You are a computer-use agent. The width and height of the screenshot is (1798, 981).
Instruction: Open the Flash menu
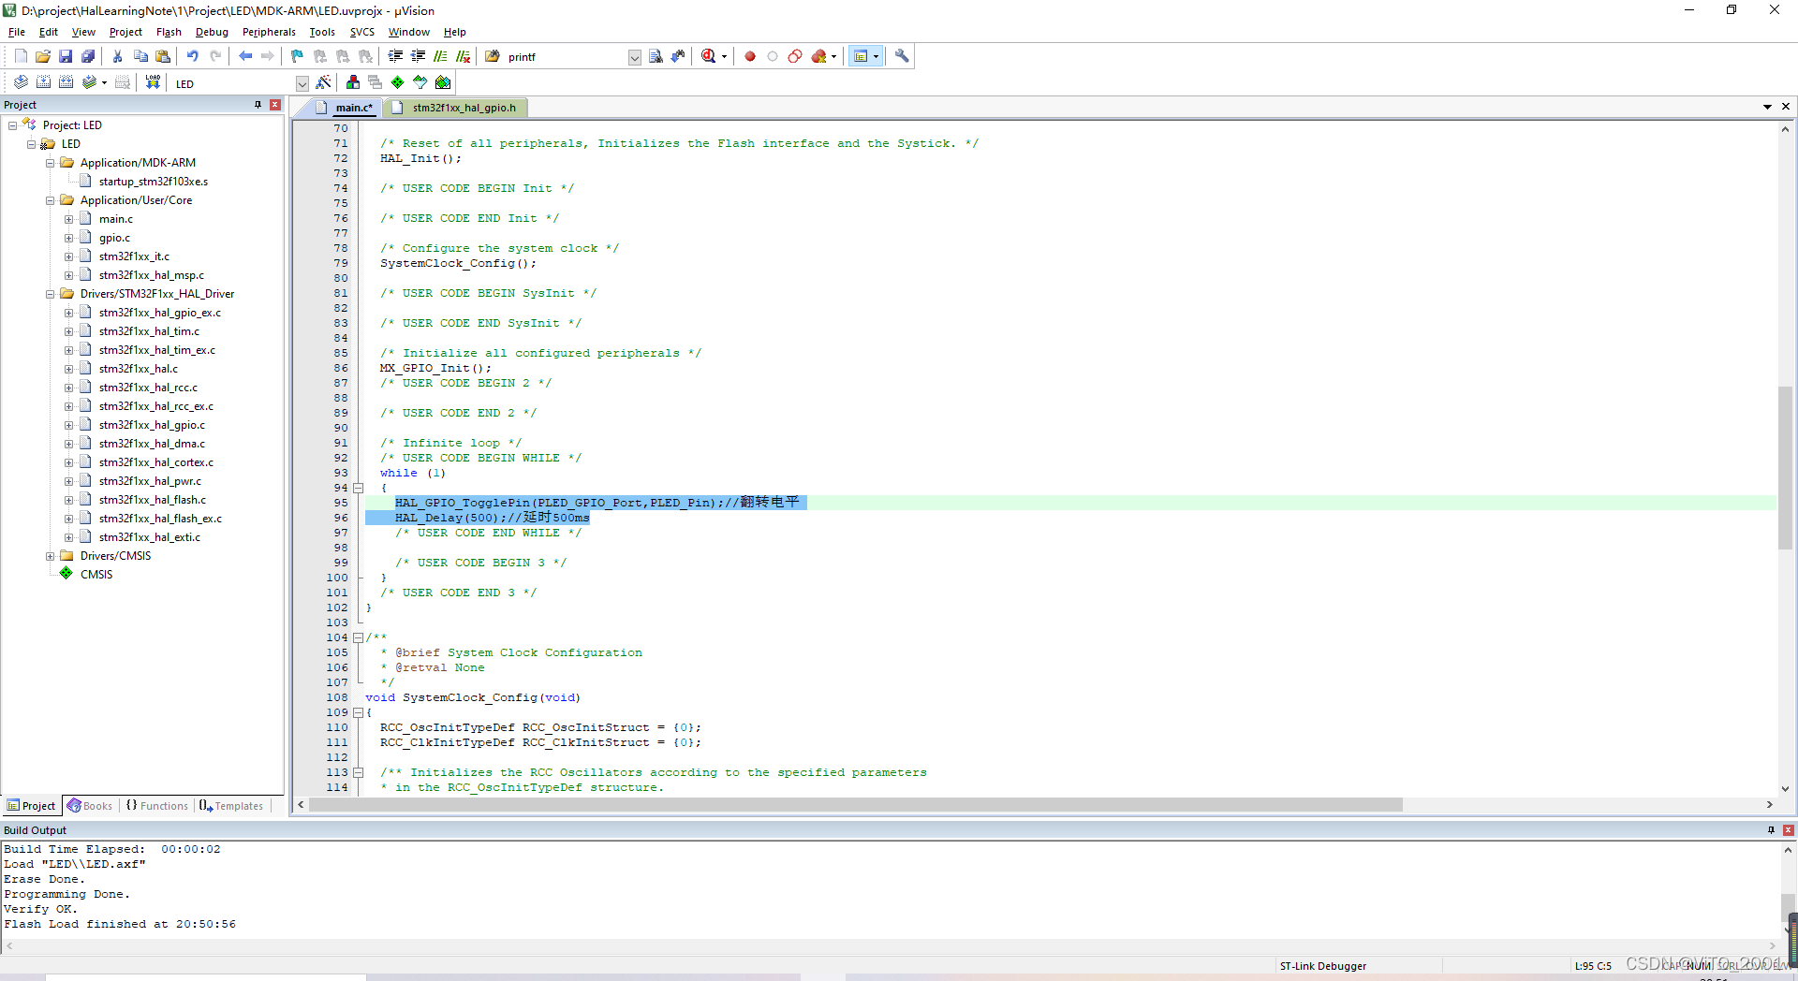(169, 32)
